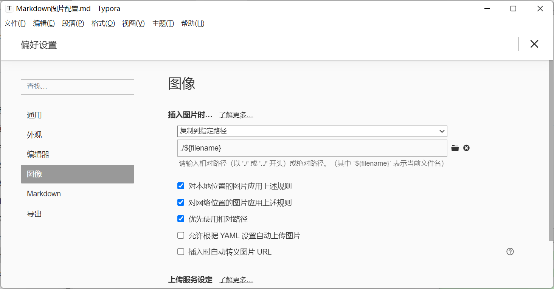Click the preferences vertical scrollbar

click(551, 151)
